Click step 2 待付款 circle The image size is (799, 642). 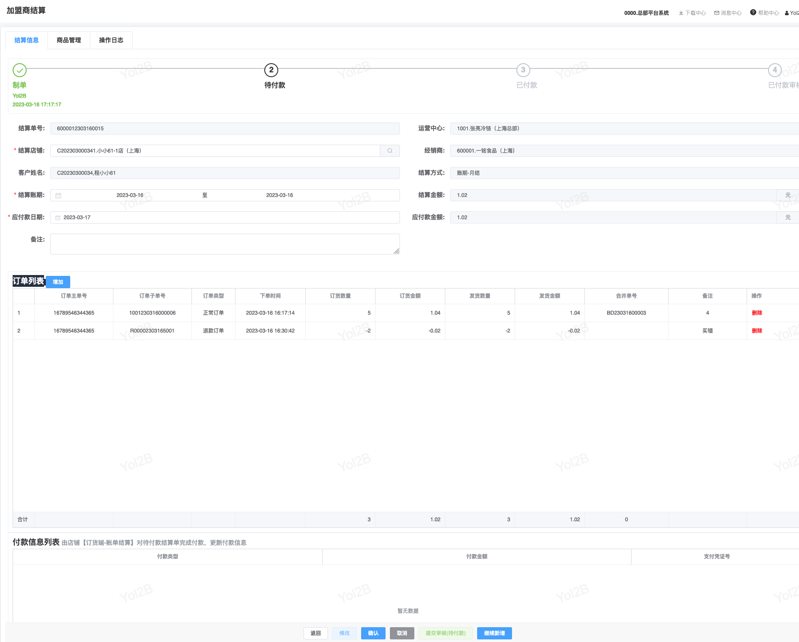tap(271, 70)
